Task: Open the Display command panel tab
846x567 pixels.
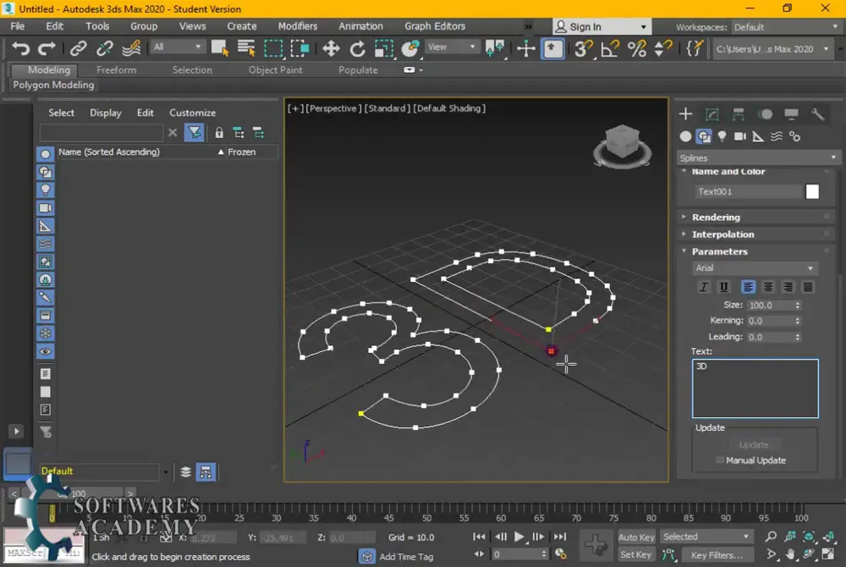Action: coord(792,114)
